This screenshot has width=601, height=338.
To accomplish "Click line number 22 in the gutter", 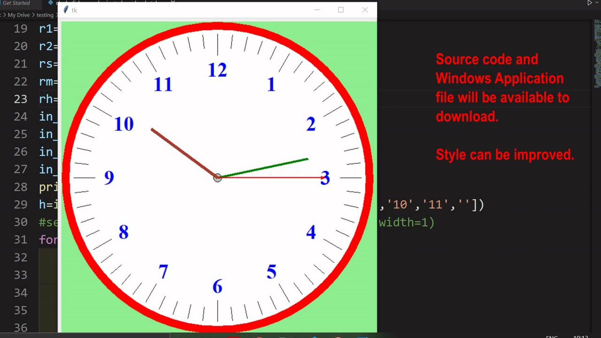I will (20, 82).
